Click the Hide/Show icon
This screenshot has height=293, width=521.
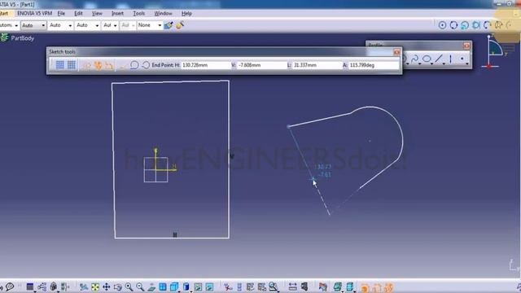click(x=198, y=286)
